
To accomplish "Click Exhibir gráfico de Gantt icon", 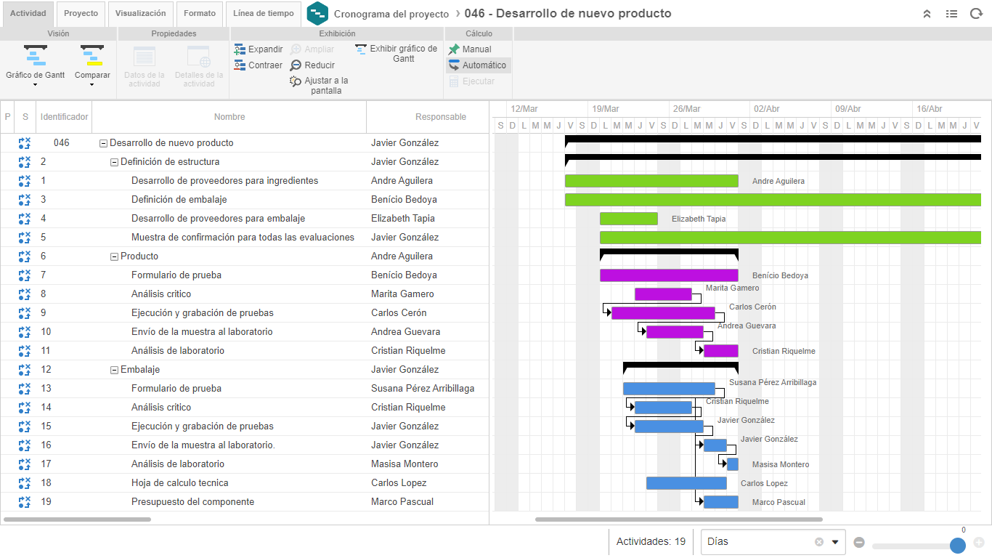I will [x=361, y=49].
